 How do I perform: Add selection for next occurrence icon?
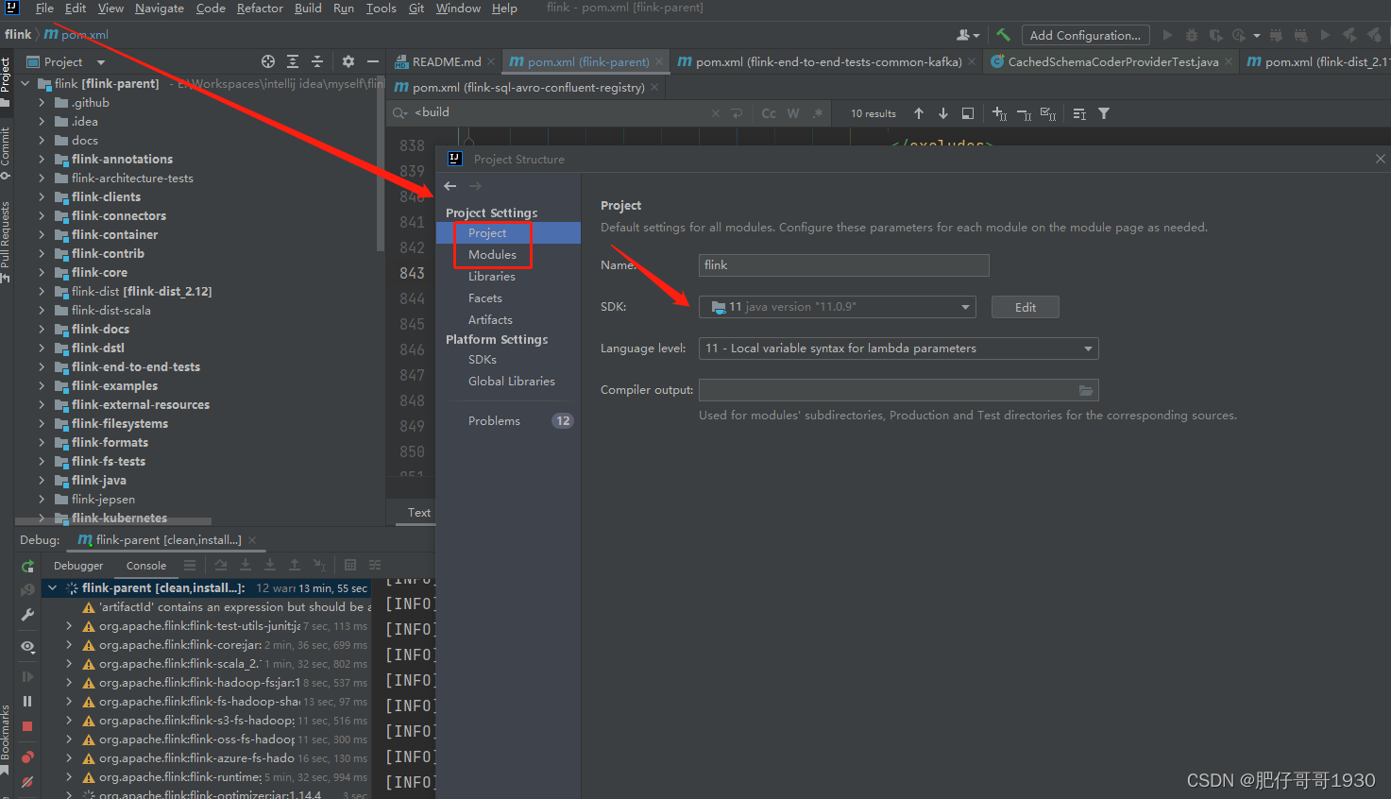tap(999, 113)
